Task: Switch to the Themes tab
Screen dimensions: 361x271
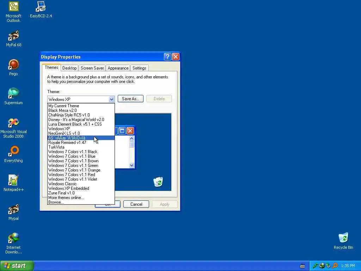Action: (51, 67)
